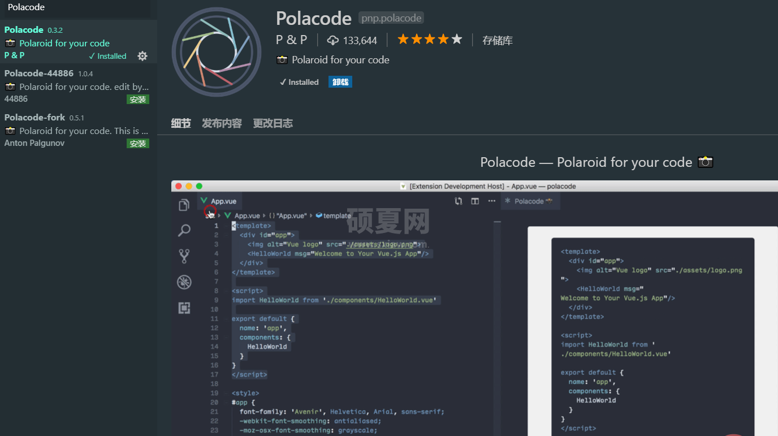
Task: Select Polacode-44886 in the results list
Action: 79,87
